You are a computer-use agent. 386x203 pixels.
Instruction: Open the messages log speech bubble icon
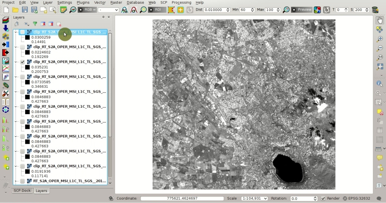379,198
